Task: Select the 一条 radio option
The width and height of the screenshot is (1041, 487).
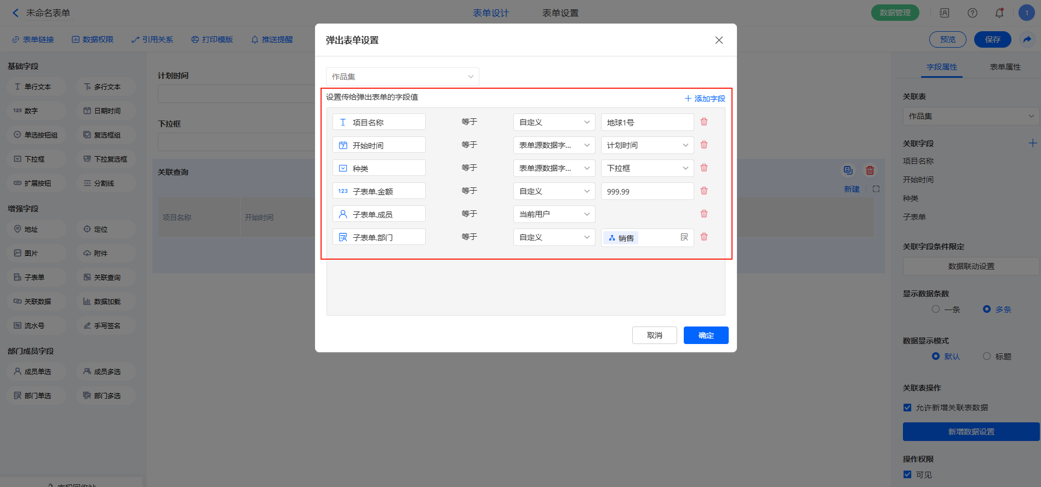Action: (x=936, y=309)
